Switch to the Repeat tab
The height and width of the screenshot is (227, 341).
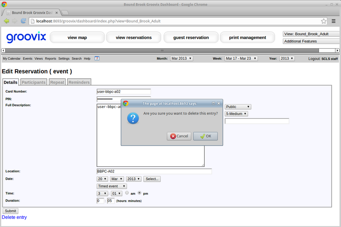57,82
